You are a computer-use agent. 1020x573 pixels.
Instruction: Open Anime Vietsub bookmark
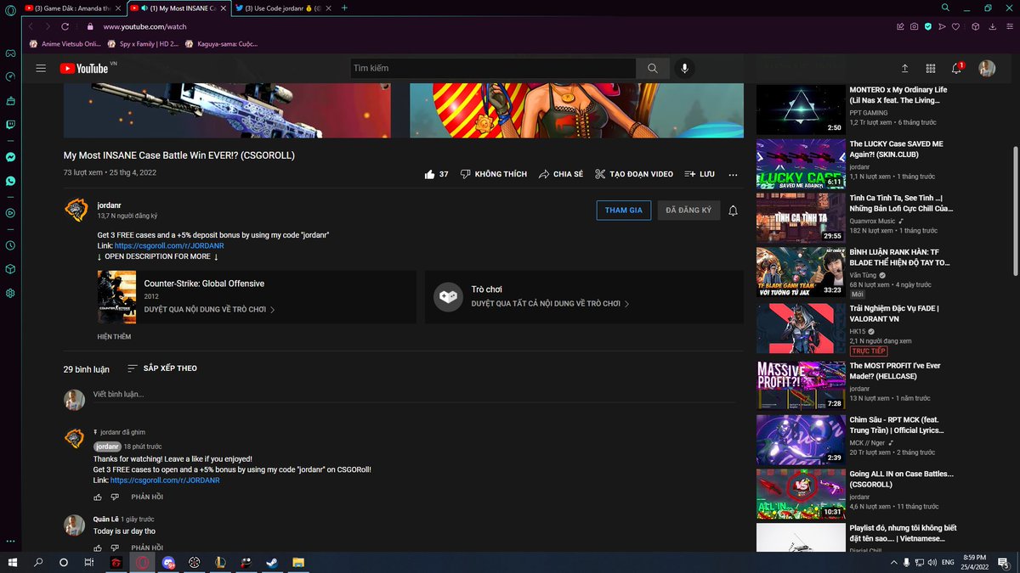point(64,43)
